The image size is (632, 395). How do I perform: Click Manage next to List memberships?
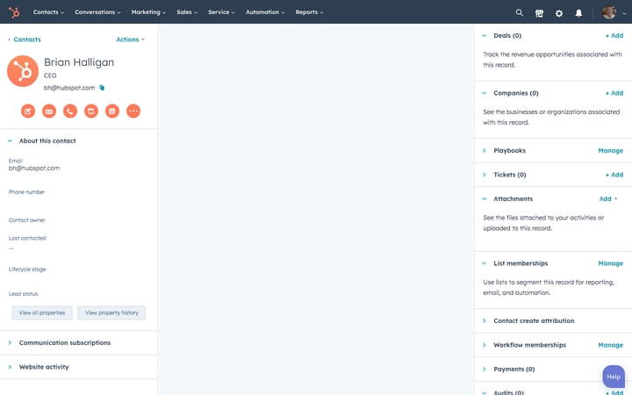tap(611, 263)
